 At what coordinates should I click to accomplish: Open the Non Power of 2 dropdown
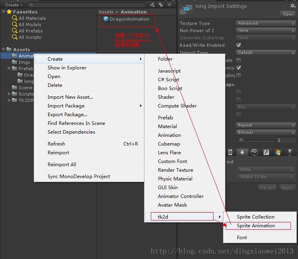266,31
